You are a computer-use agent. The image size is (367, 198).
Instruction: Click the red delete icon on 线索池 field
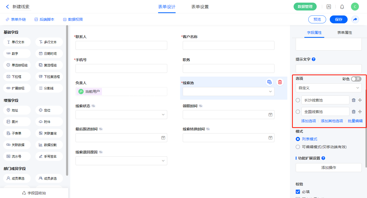coord(280,82)
